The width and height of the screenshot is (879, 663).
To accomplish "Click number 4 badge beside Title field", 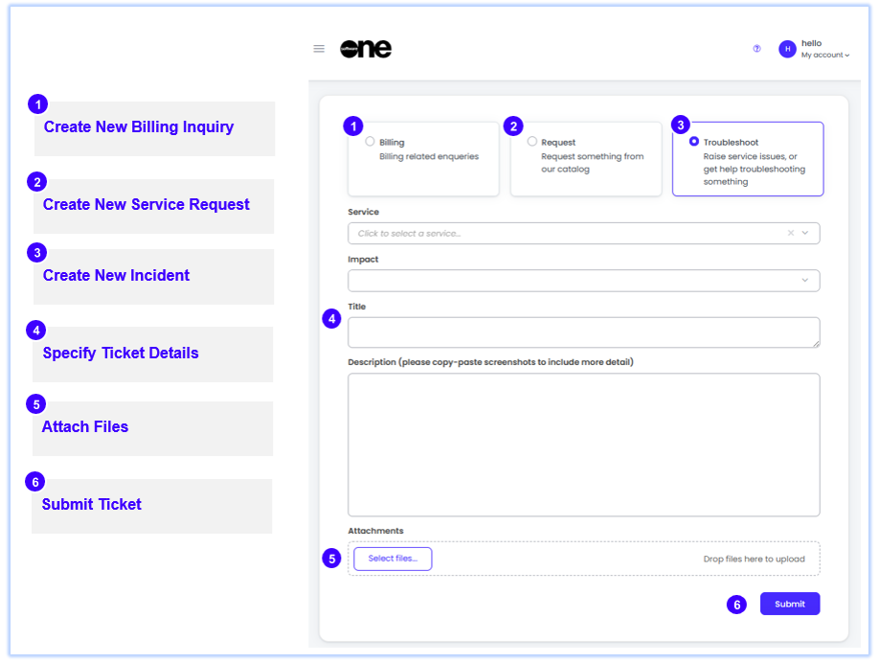I will point(331,319).
